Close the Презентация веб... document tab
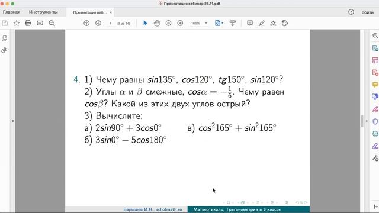Viewport: 379px width, 213px height. click(111, 12)
